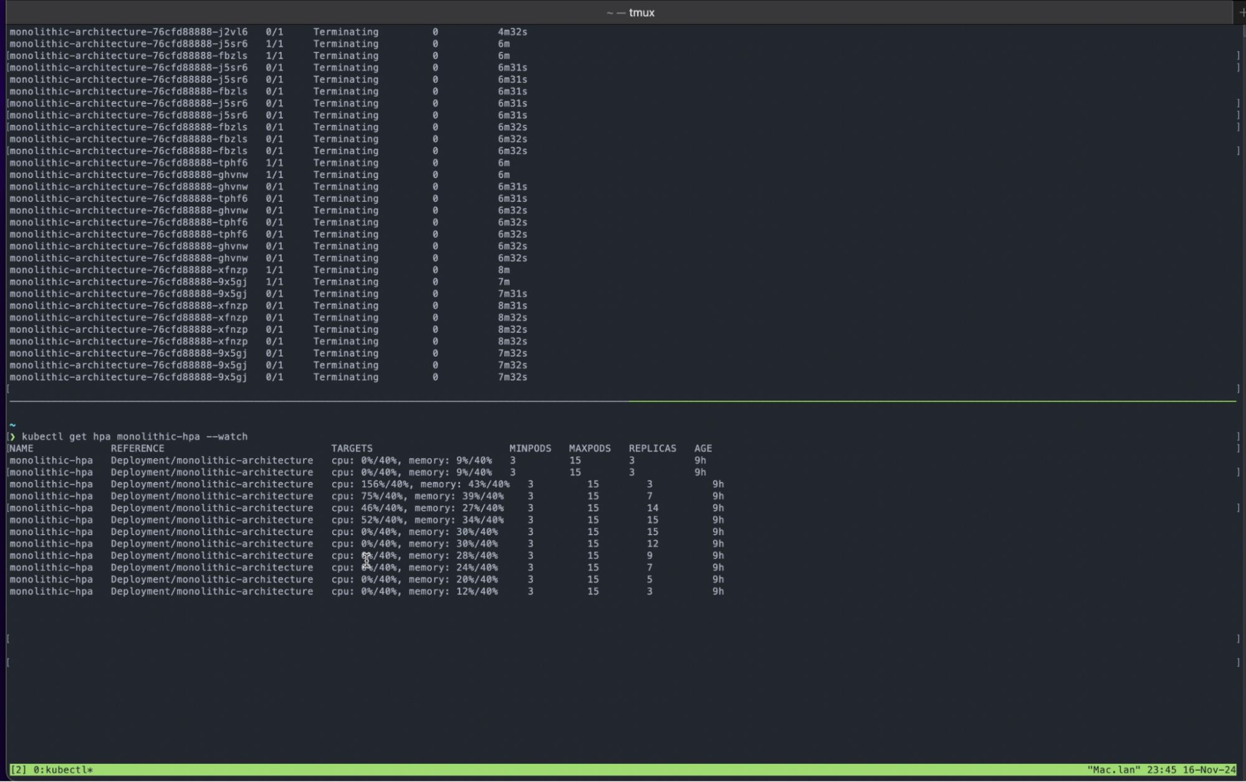This screenshot has width=1246, height=782.
Task: Click the 'memory: 12%/40%' target value
Action: tap(453, 591)
